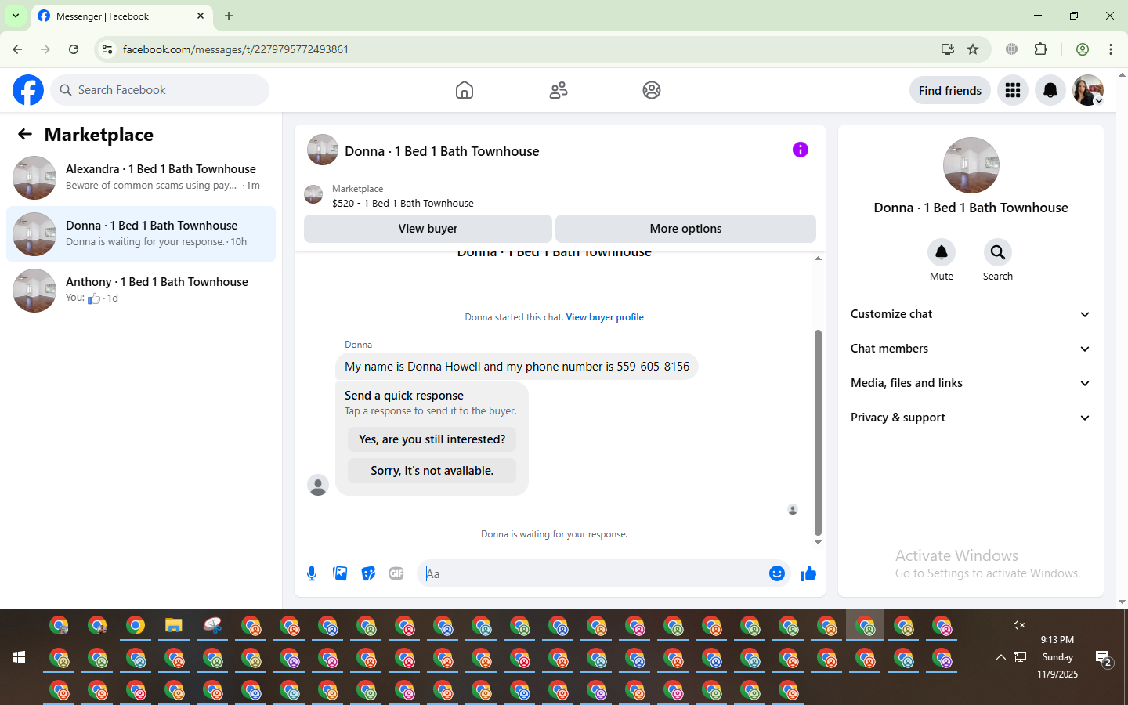This screenshot has height=705, width=1128.
Task: Open Chrome's three-dot menu
Action: [x=1111, y=49]
